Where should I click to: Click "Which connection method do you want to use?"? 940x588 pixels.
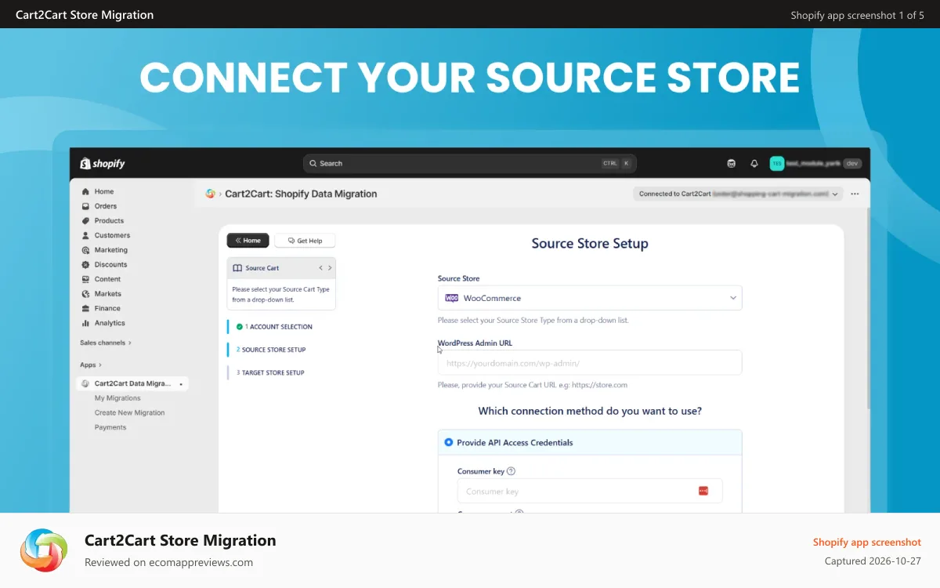tap(590, 411)
